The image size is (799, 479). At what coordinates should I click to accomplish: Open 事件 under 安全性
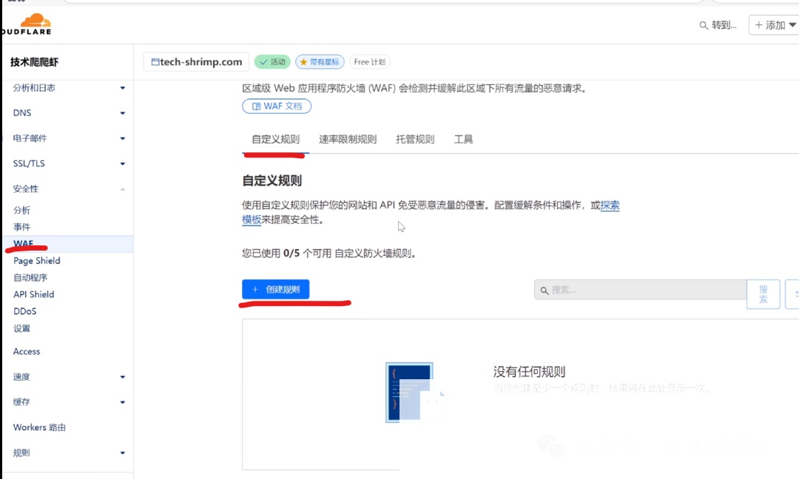pyautogui.click(x=22, y=227)
